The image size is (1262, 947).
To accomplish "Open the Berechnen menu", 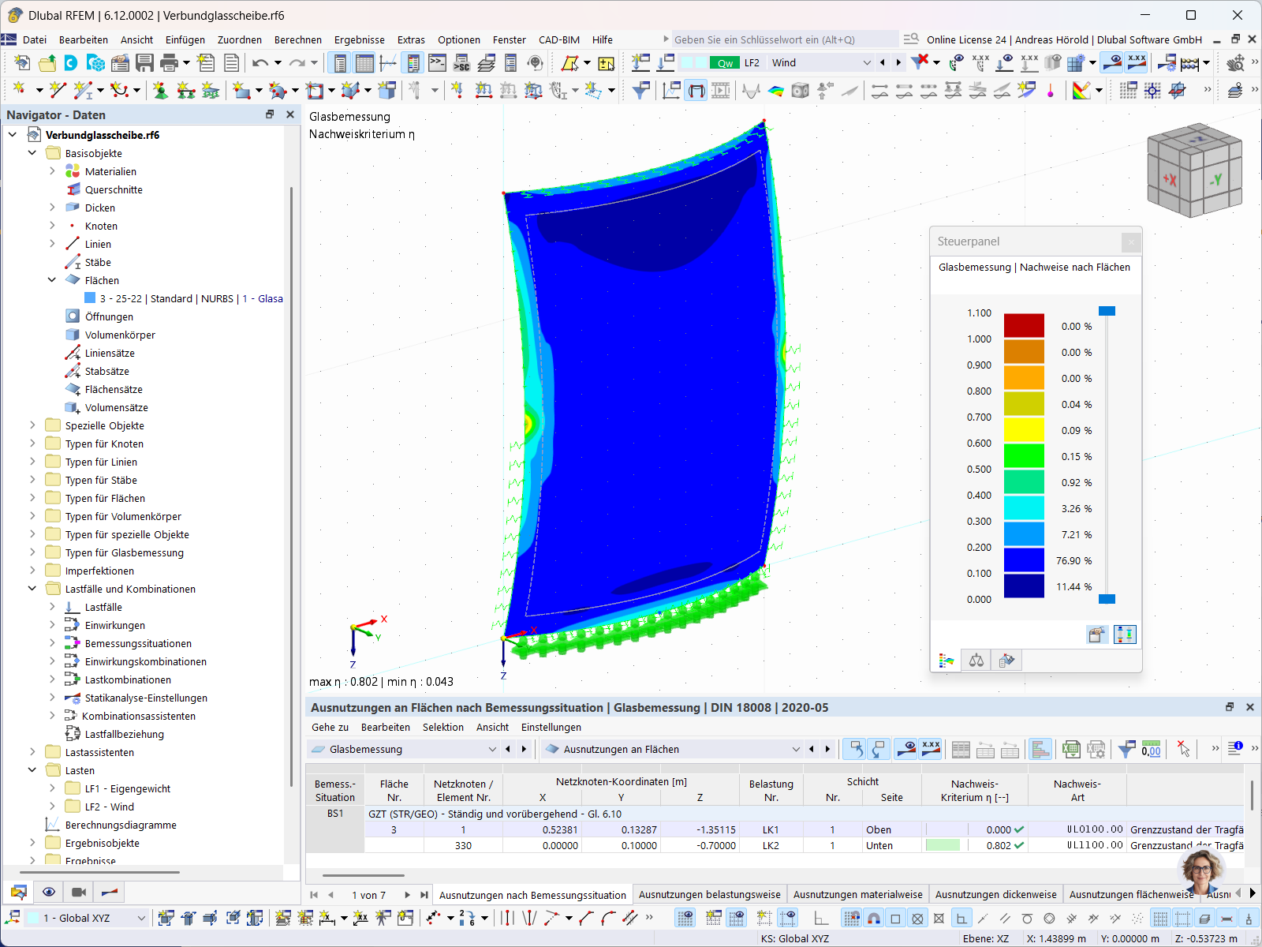I will [x=298, y=39].
